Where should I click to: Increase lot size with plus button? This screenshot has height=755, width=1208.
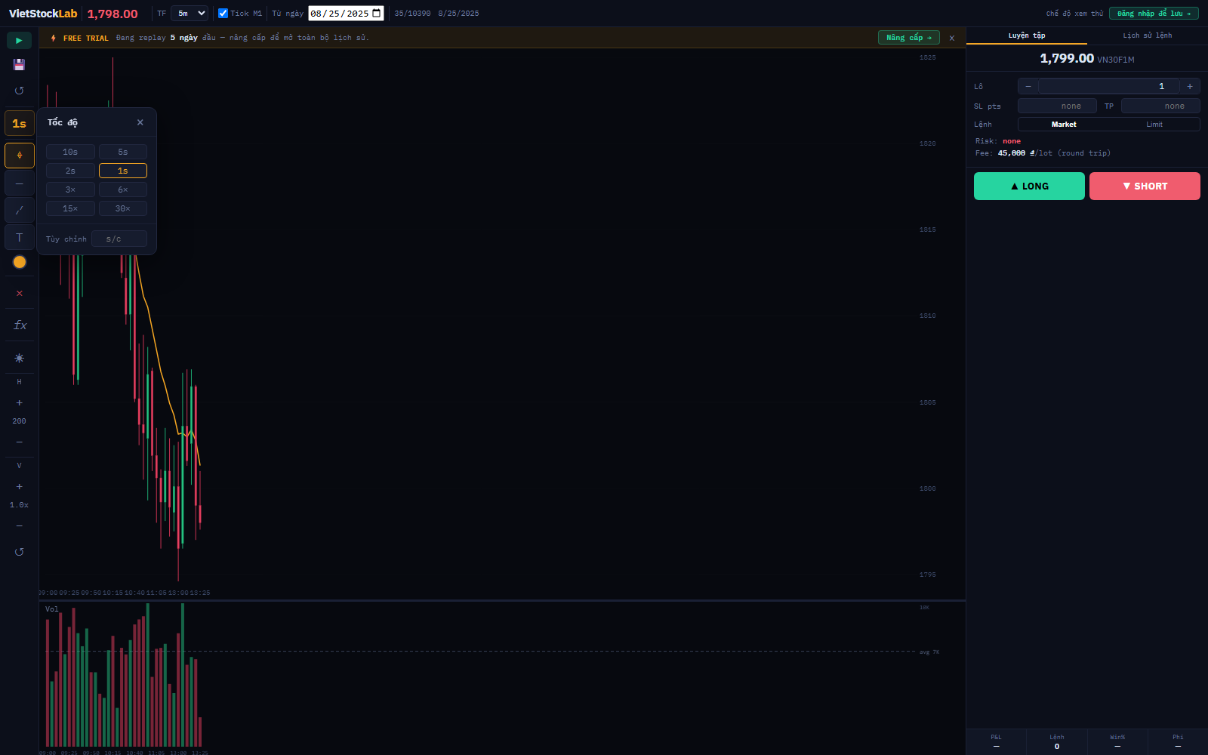1190,86
